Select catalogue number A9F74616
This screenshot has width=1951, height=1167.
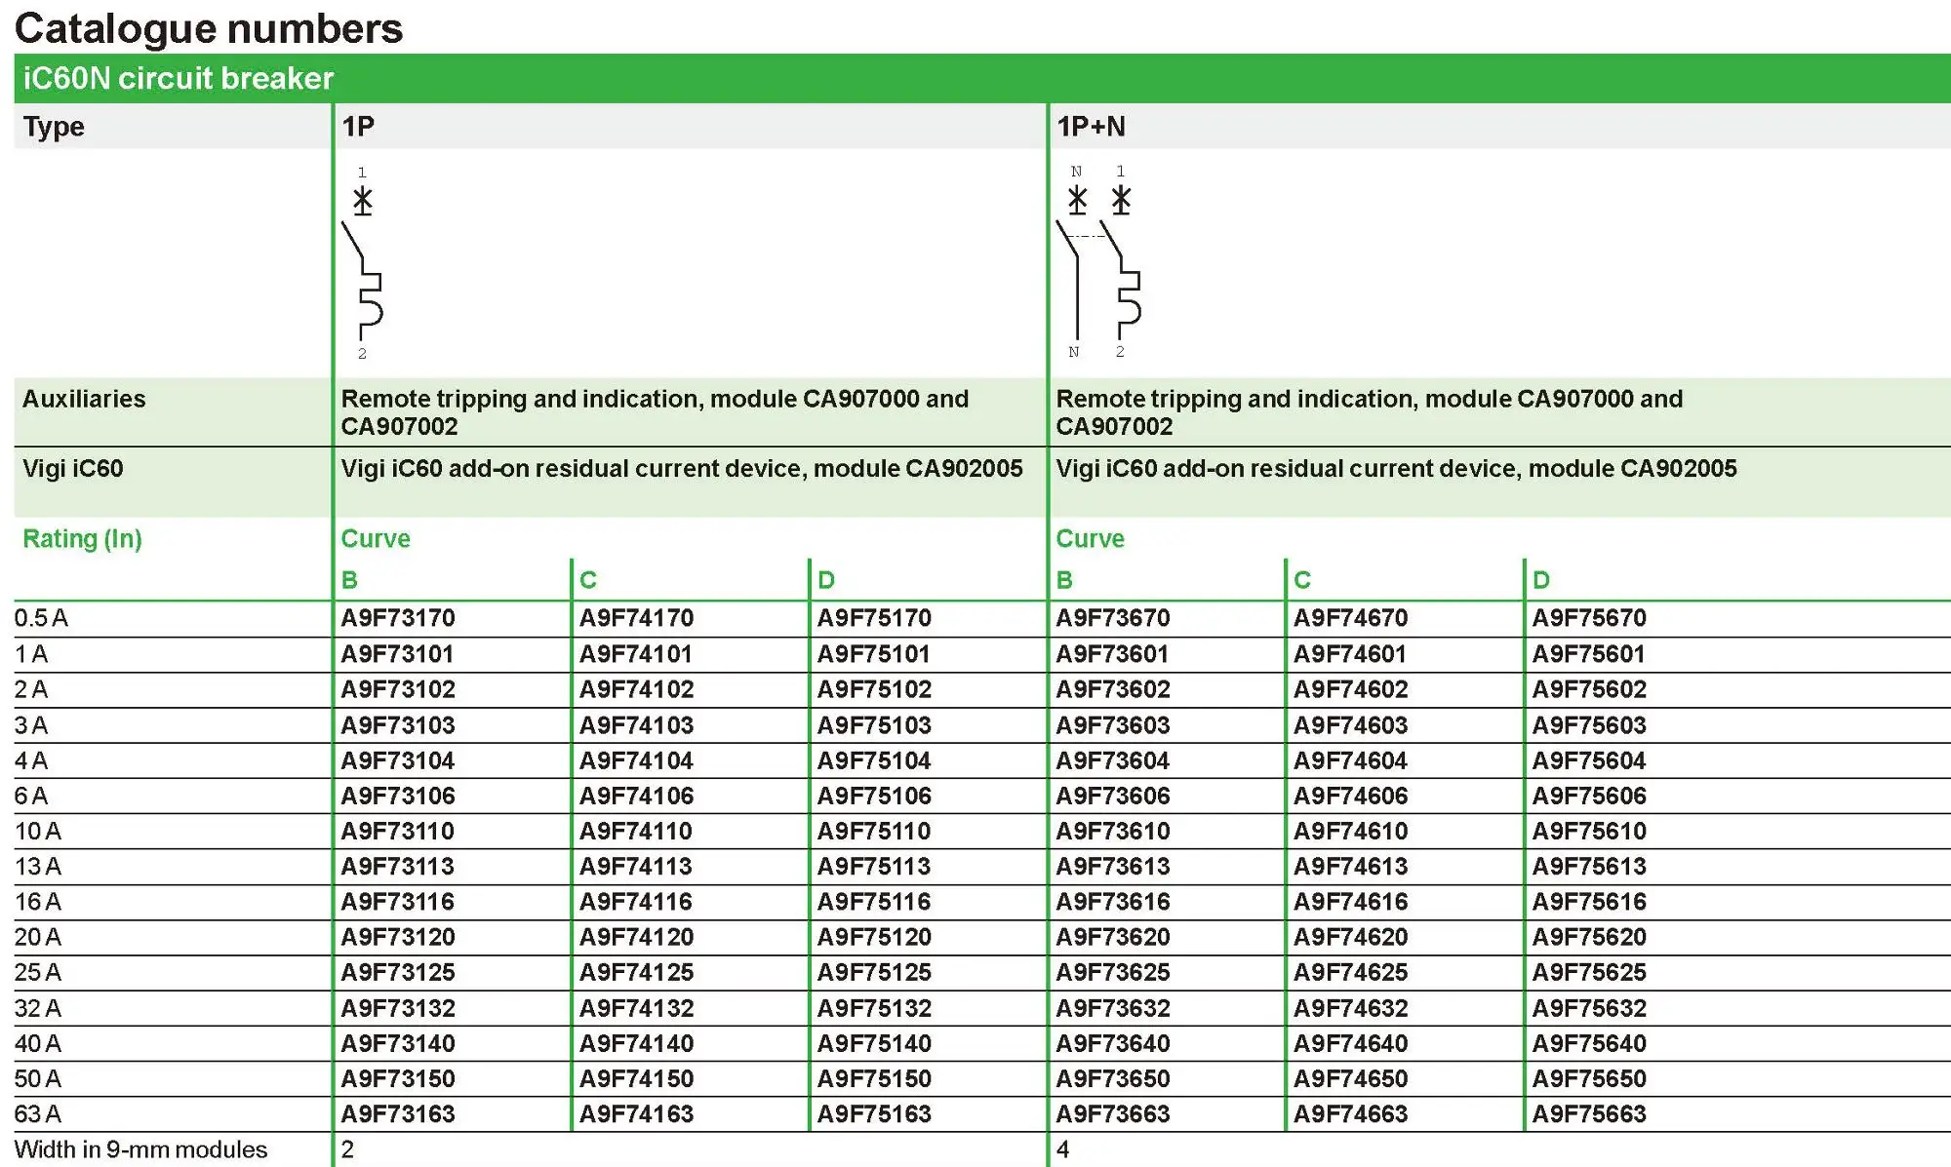pos(1351,902)
